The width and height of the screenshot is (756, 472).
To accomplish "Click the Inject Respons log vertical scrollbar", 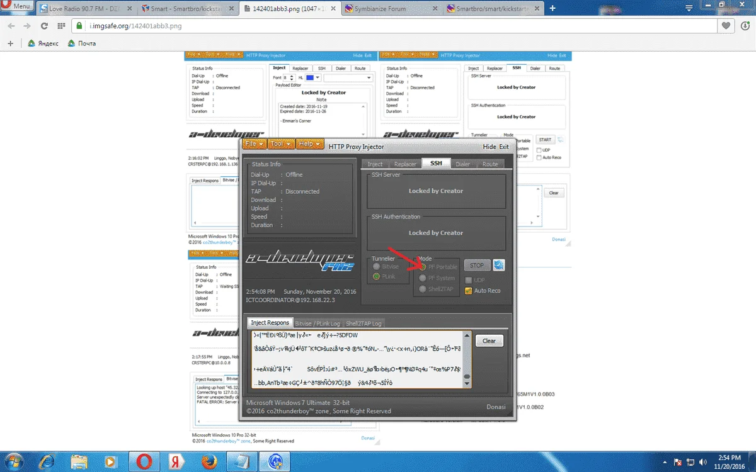I will 467,359.
